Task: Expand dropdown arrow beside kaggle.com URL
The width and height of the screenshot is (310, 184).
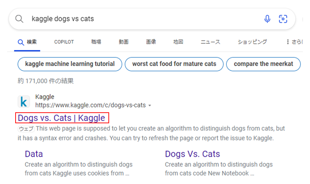Action: coord(150,106)
